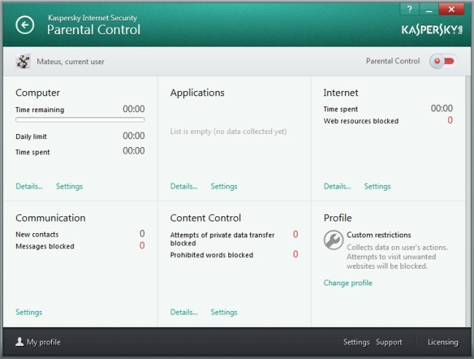Click the Mateus user avatar picture
Screen dimensions: 474x359
23,61
